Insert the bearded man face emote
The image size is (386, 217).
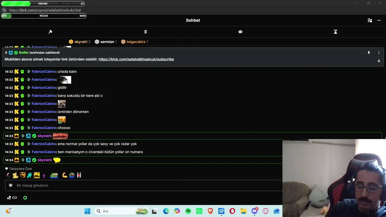(23, 175)
